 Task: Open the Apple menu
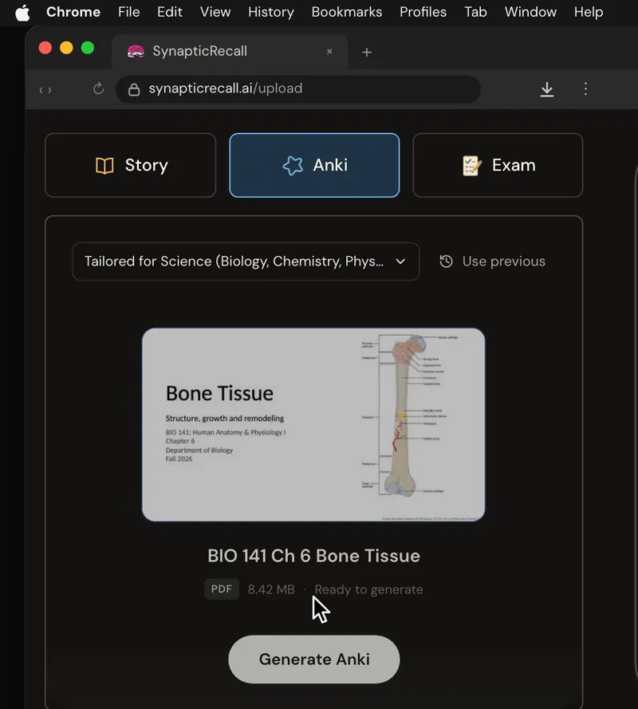[x=22, y=12]
